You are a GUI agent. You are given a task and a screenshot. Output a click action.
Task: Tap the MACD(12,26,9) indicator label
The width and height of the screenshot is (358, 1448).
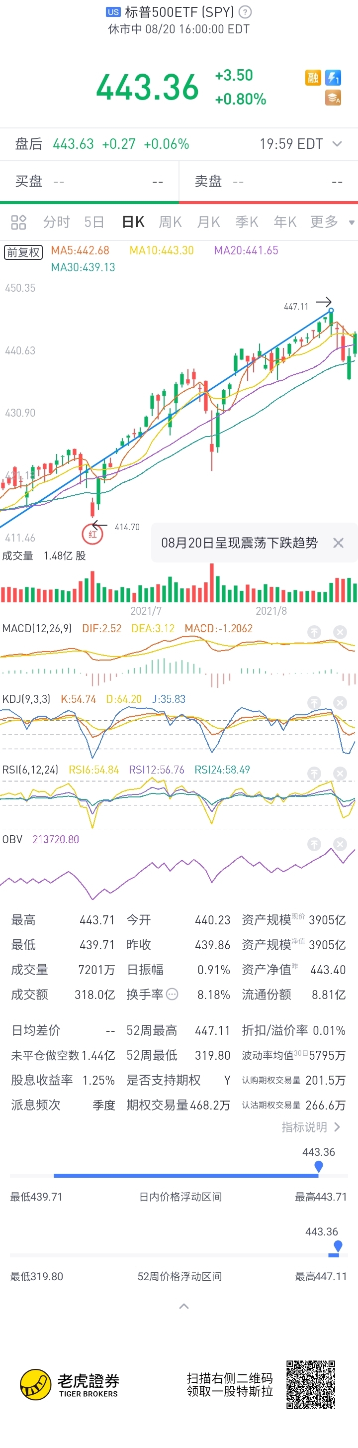click(x=37, y=629)
